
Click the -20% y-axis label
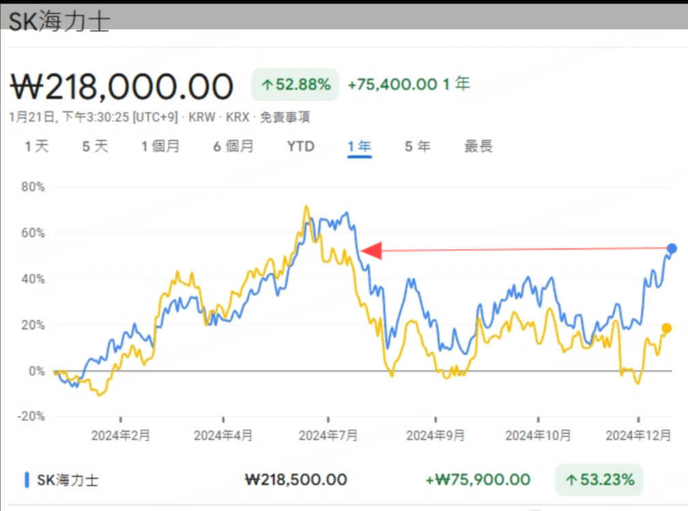tap(31, 416)
